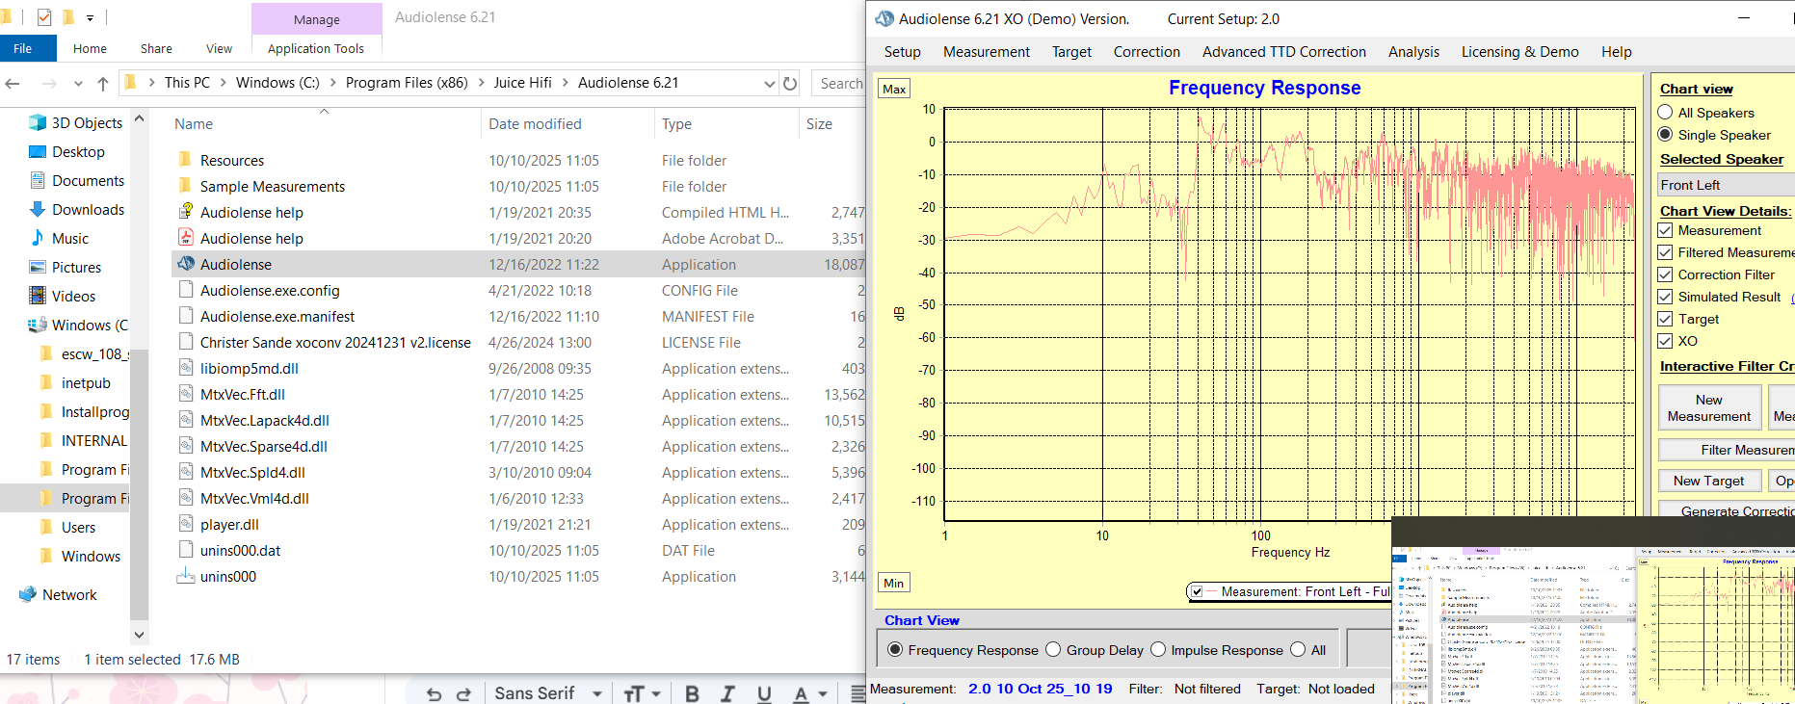Open the recent locations dropdown arrow
The width and height of the screenshot is (1795, 704).
(x=78, y=84)
